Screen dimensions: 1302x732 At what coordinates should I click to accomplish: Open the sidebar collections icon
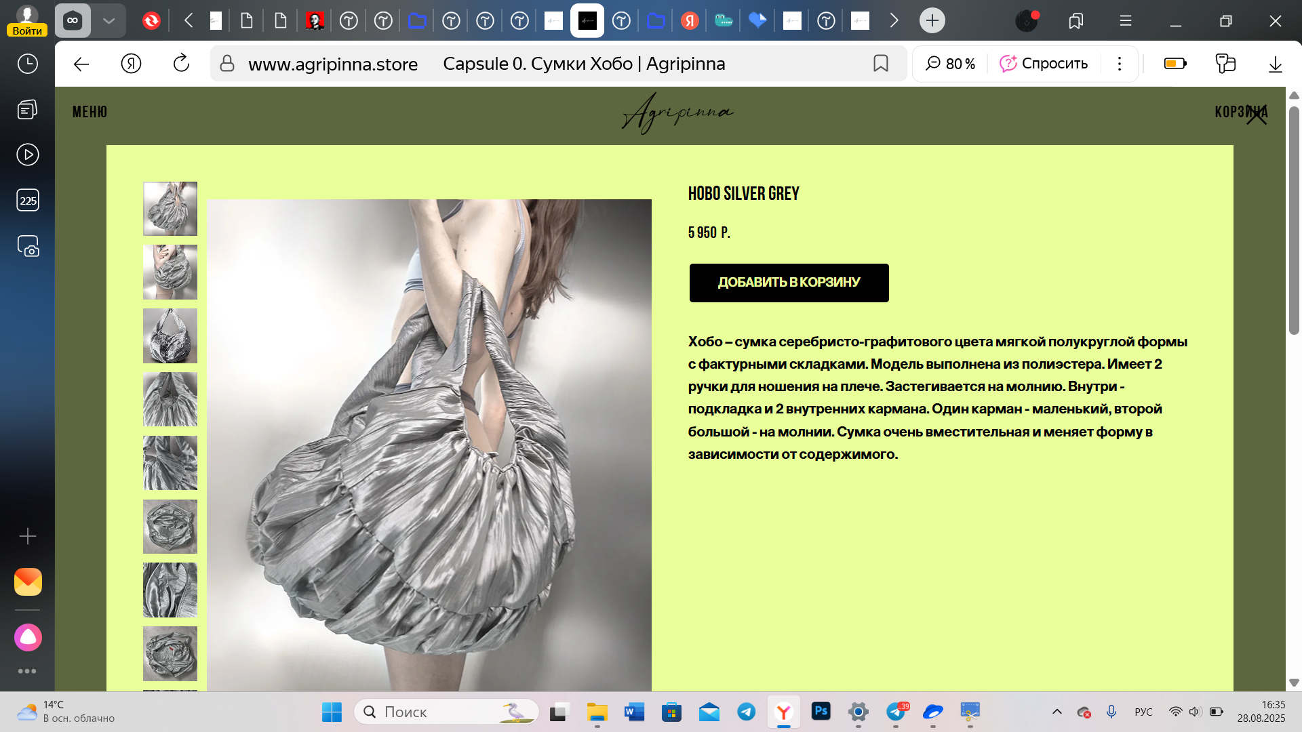coord(27,110)
